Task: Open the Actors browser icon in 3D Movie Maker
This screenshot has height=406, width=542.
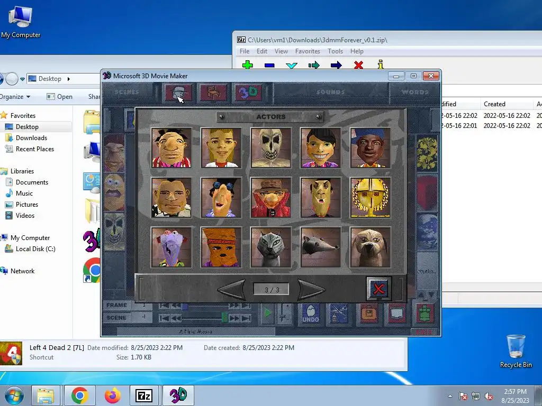Action: pyautogui.click(x=179, y=93)
